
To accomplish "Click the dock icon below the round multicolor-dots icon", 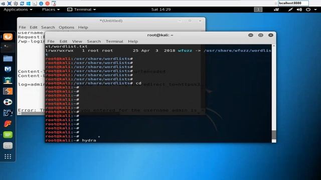I will point(8,113).
